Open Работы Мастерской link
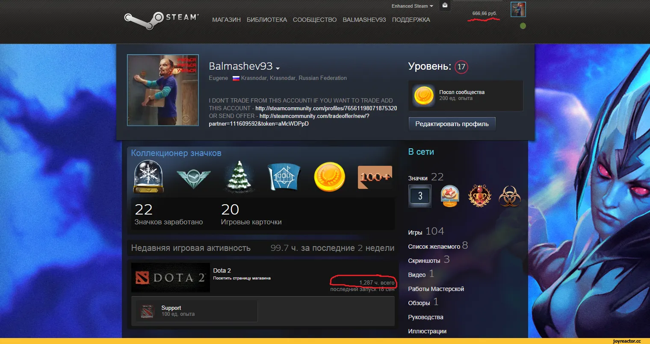650x344 pixels. coord(436,289)
